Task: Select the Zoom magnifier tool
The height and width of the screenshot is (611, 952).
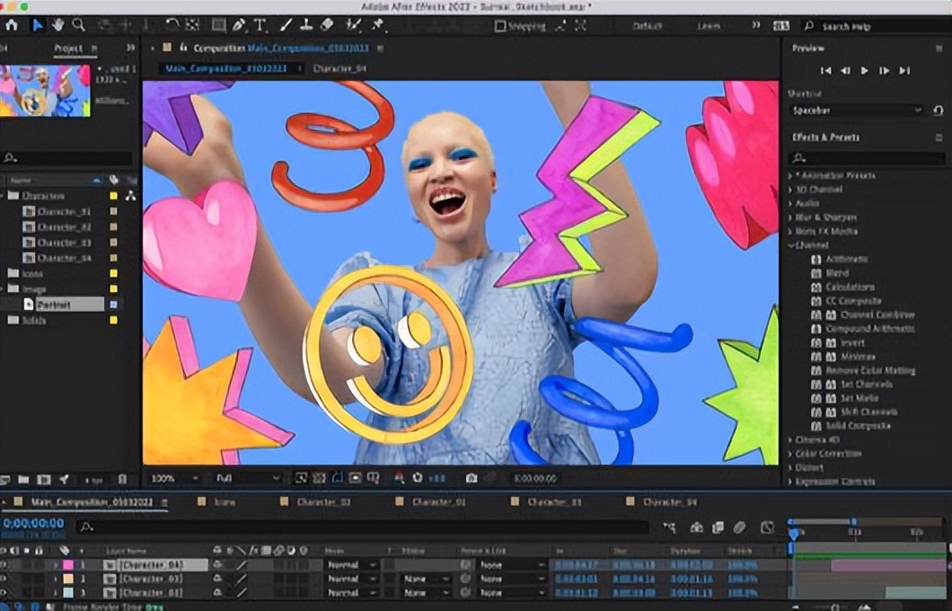Action: pos(79,25)
